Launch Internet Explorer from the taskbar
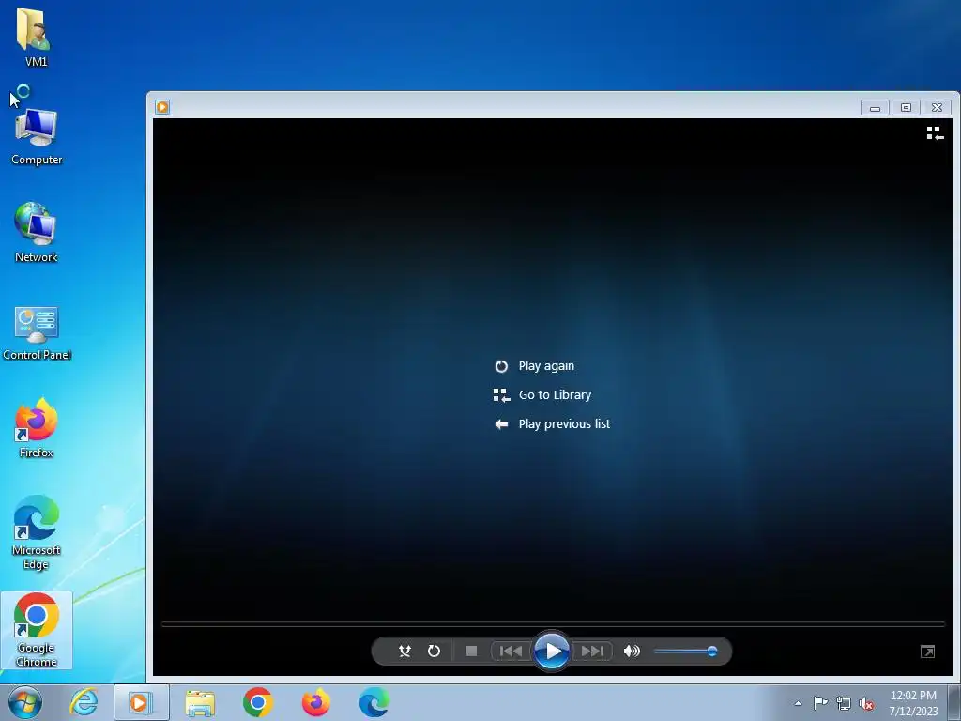The height and width of the screenshot is (721, 961). 84,702
